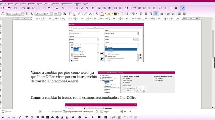Image resolution: width=215 pixels, height=120 pixels.
Task: Expand the unordered list style arrow
Action: point(130,14)
